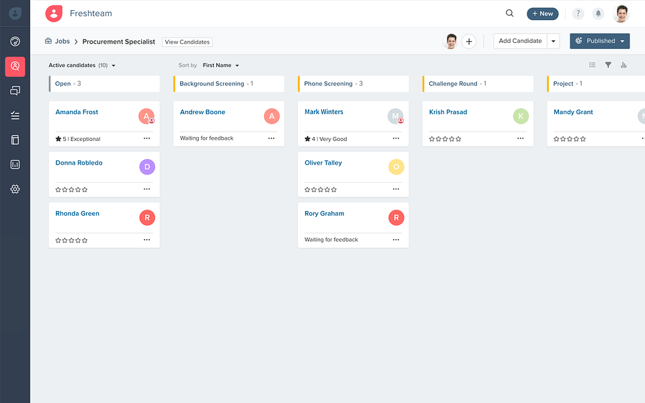Open the help question mark icon
Image resolution: width=645 pixels, height=403 pixels.
[x=578, y=13]
